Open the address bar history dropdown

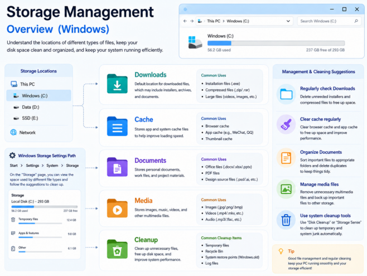tap(288, 21)
